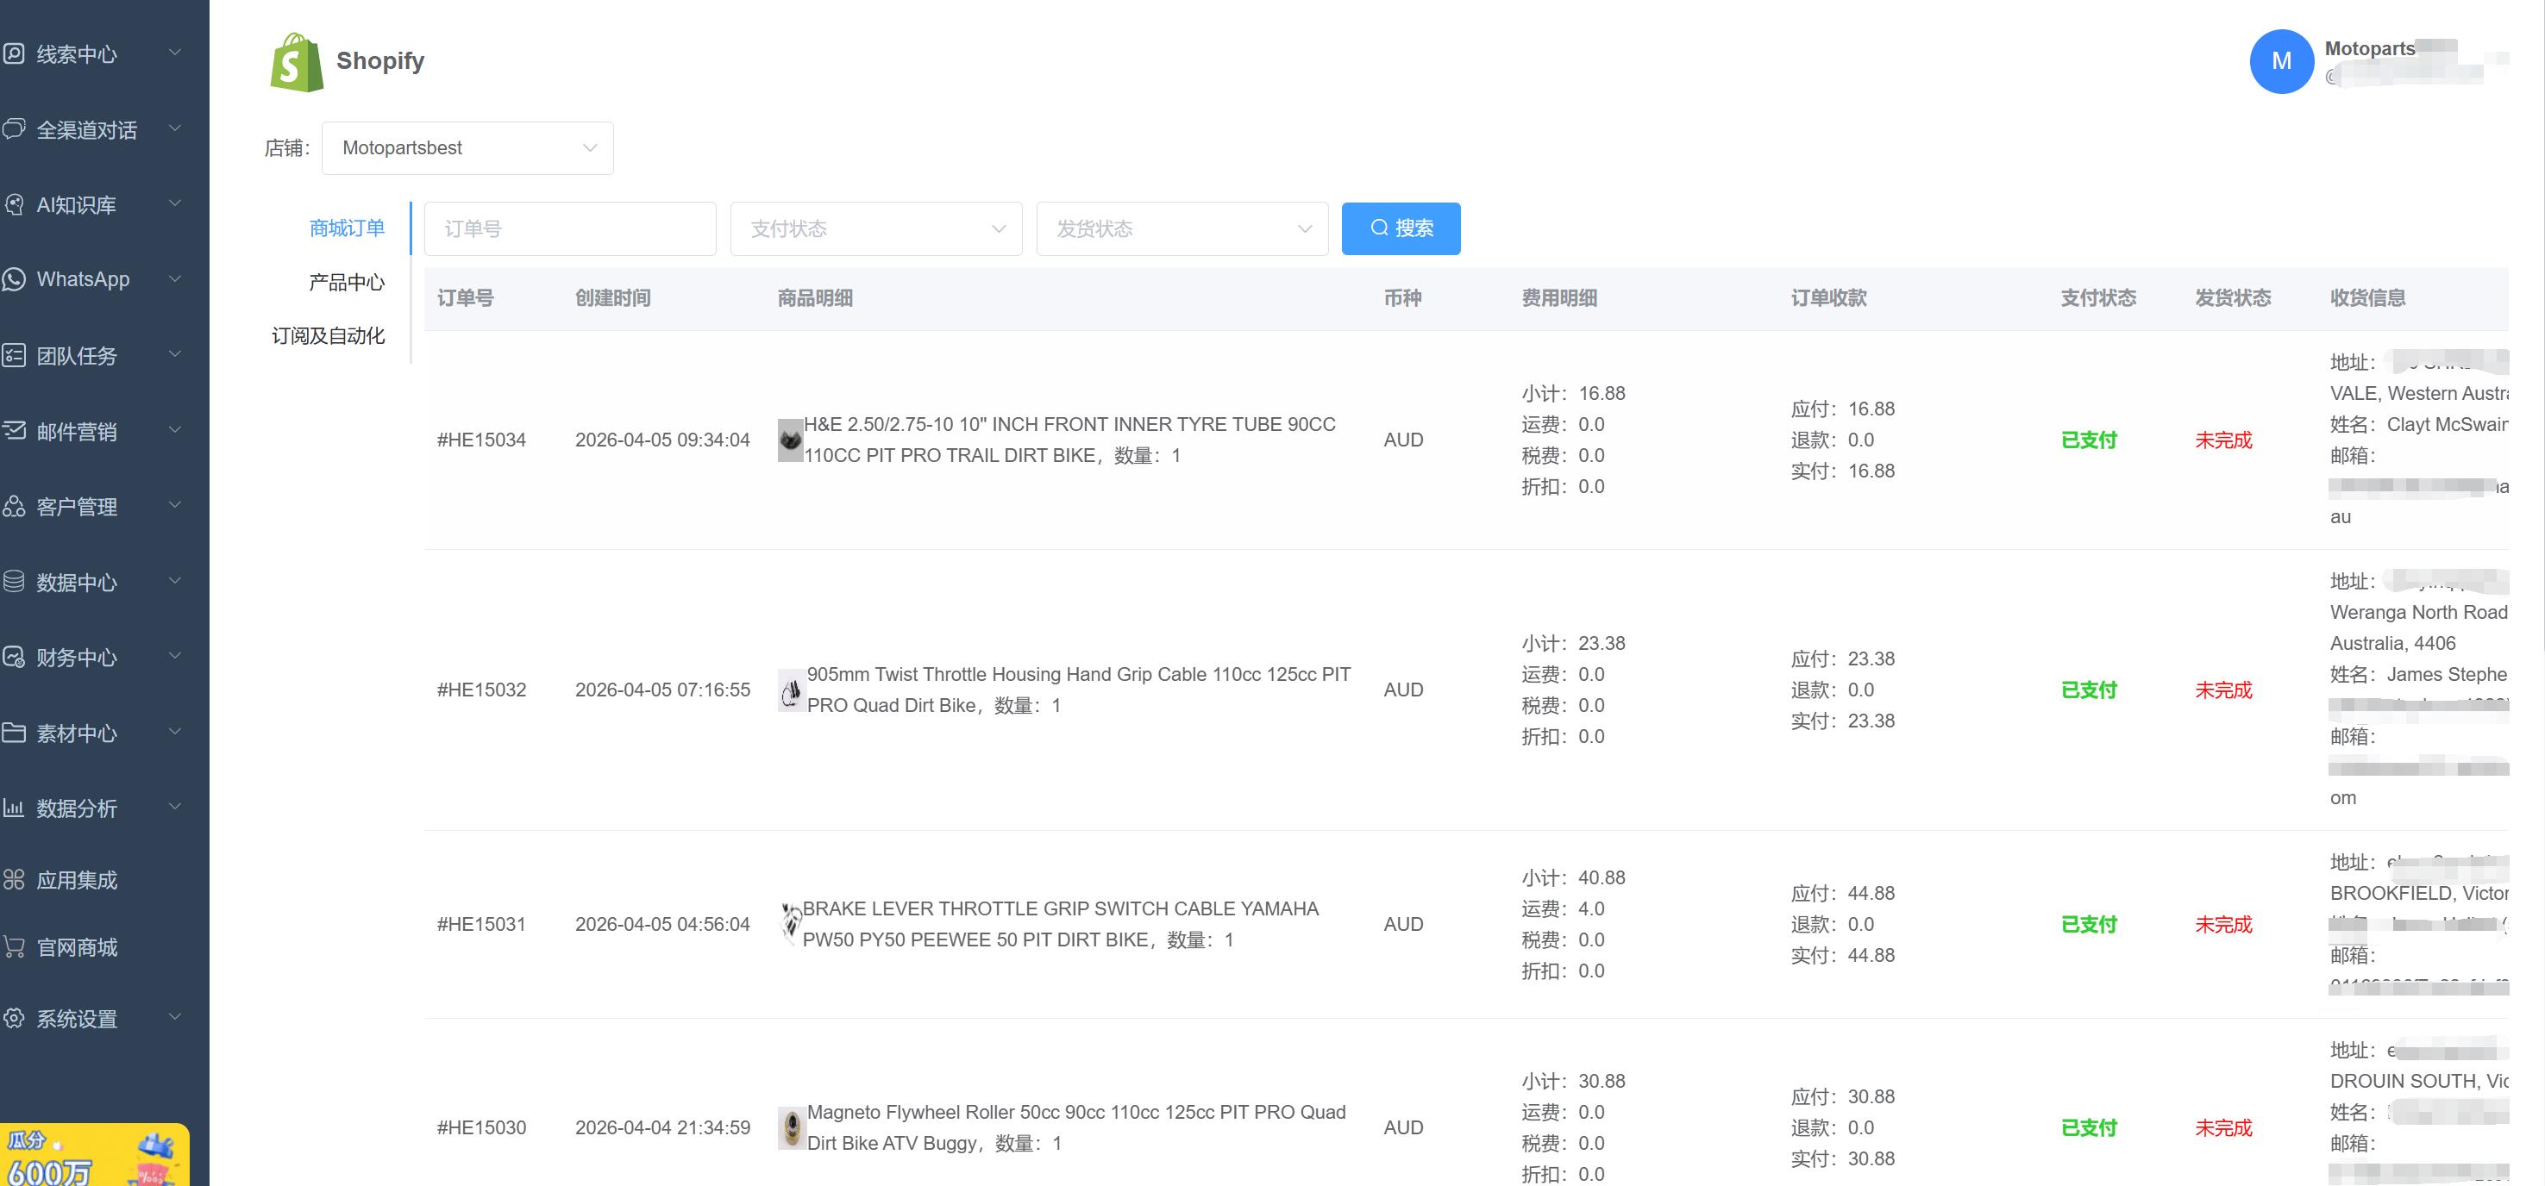Click the 数据分析 chart icon

tap(14, 808)
